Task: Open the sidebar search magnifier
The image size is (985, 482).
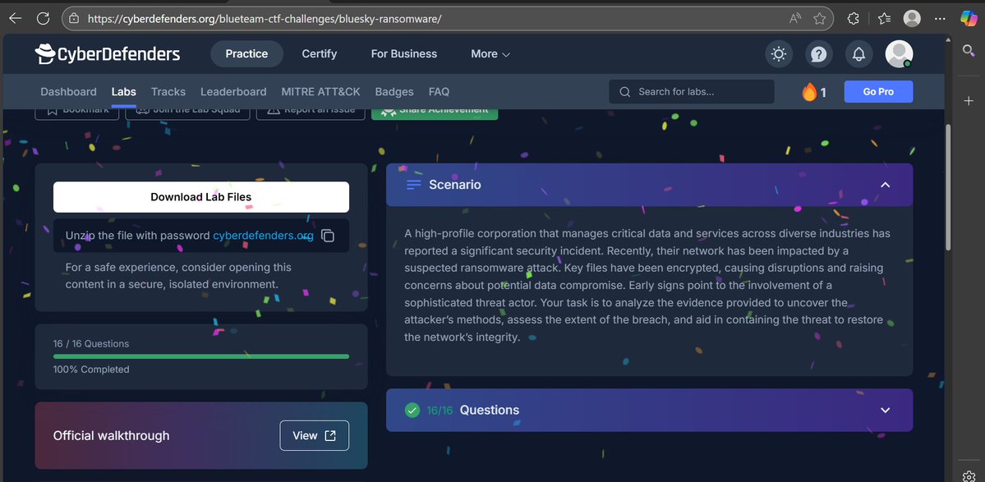Action: (x=969, y=50)
